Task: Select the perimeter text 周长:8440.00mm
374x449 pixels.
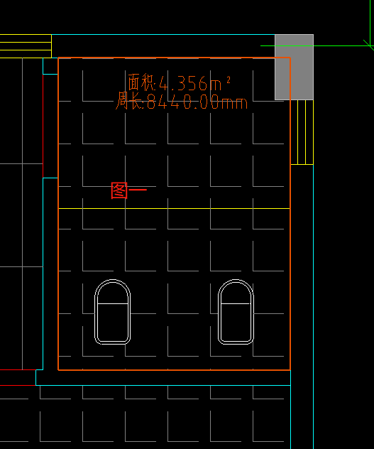Action: (182, 101)
